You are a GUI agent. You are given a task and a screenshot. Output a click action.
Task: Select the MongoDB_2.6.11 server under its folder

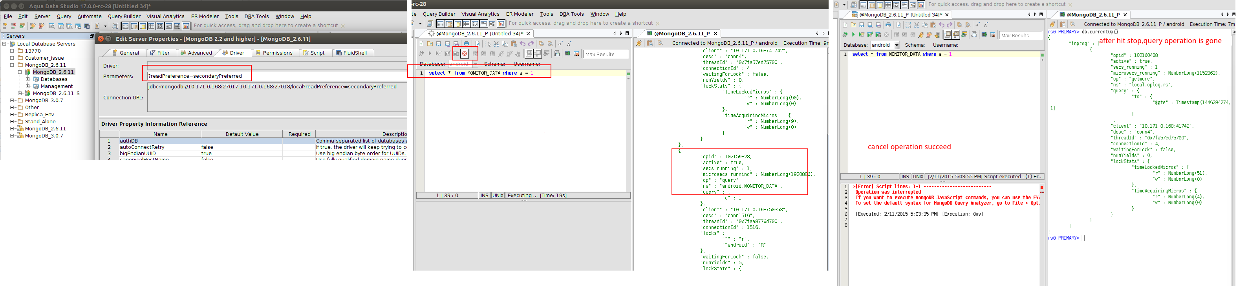coord(53,72)
